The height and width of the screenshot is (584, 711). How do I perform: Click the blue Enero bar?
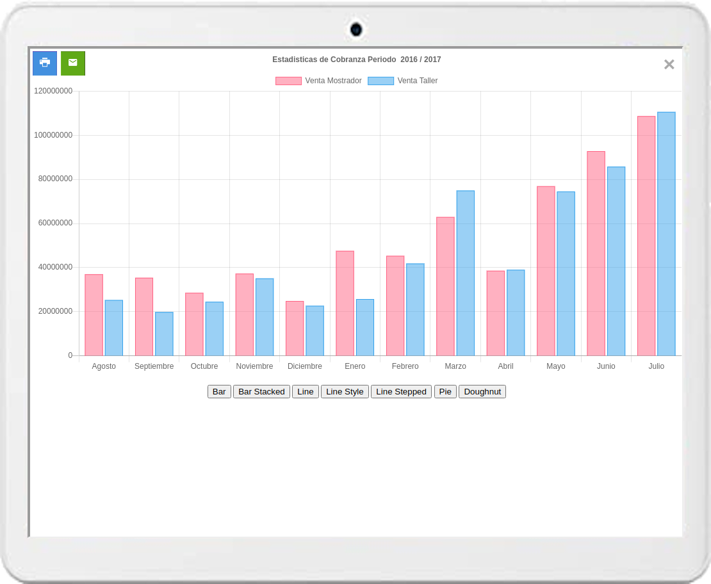point(365,327)
